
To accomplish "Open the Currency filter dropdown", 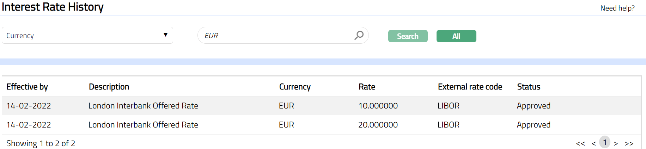I will [x=87, y=35].
